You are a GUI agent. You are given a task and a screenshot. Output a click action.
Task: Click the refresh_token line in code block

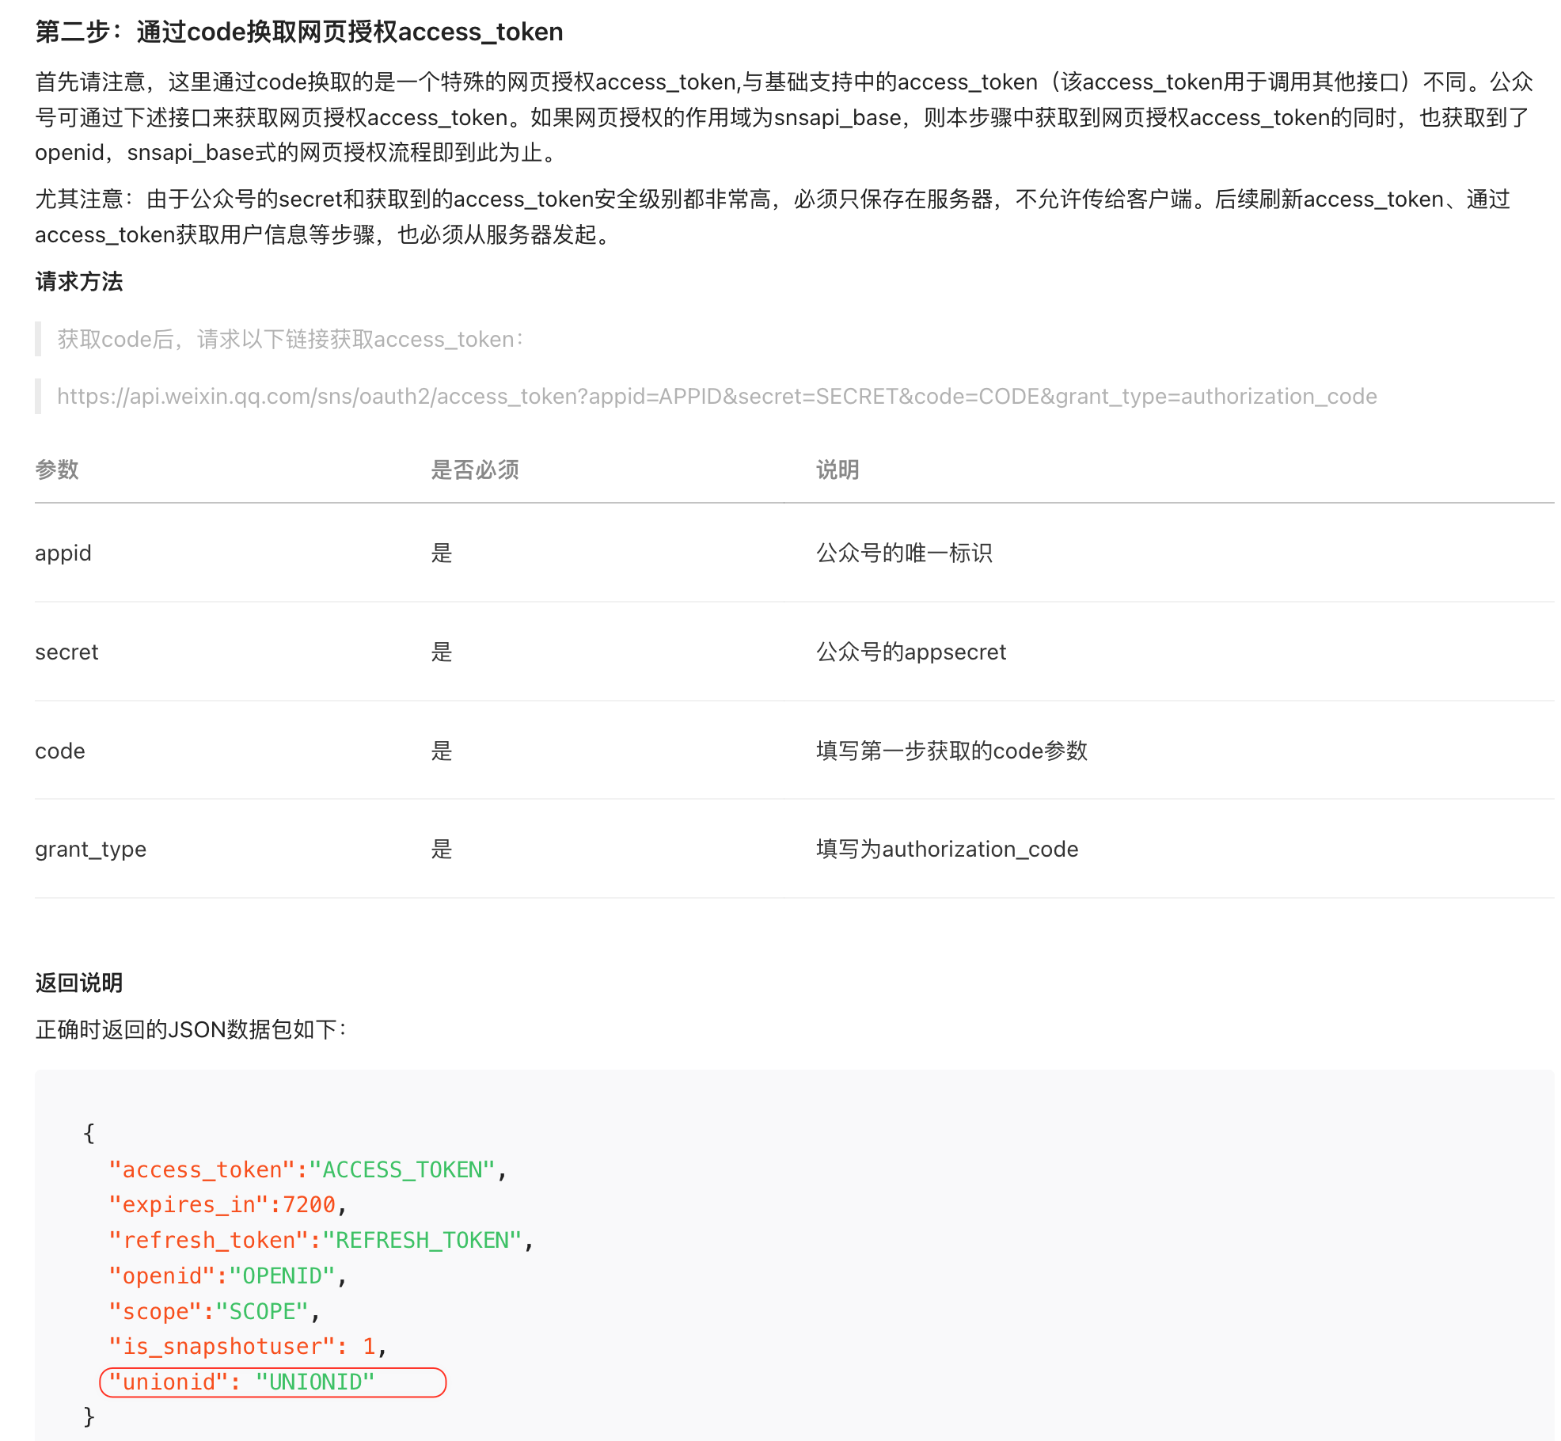click(321, 1240)
